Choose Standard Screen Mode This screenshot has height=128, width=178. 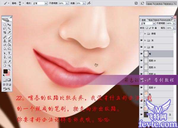(x=4, y=84)
